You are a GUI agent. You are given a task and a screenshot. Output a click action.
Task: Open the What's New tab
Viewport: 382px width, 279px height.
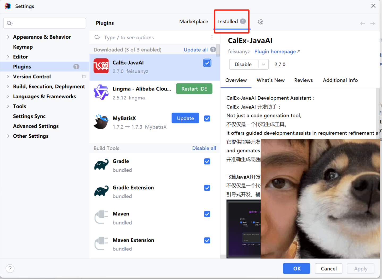tap(270, 80)
